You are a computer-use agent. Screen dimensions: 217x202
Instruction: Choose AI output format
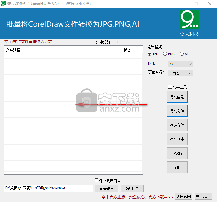click(182, 54)
